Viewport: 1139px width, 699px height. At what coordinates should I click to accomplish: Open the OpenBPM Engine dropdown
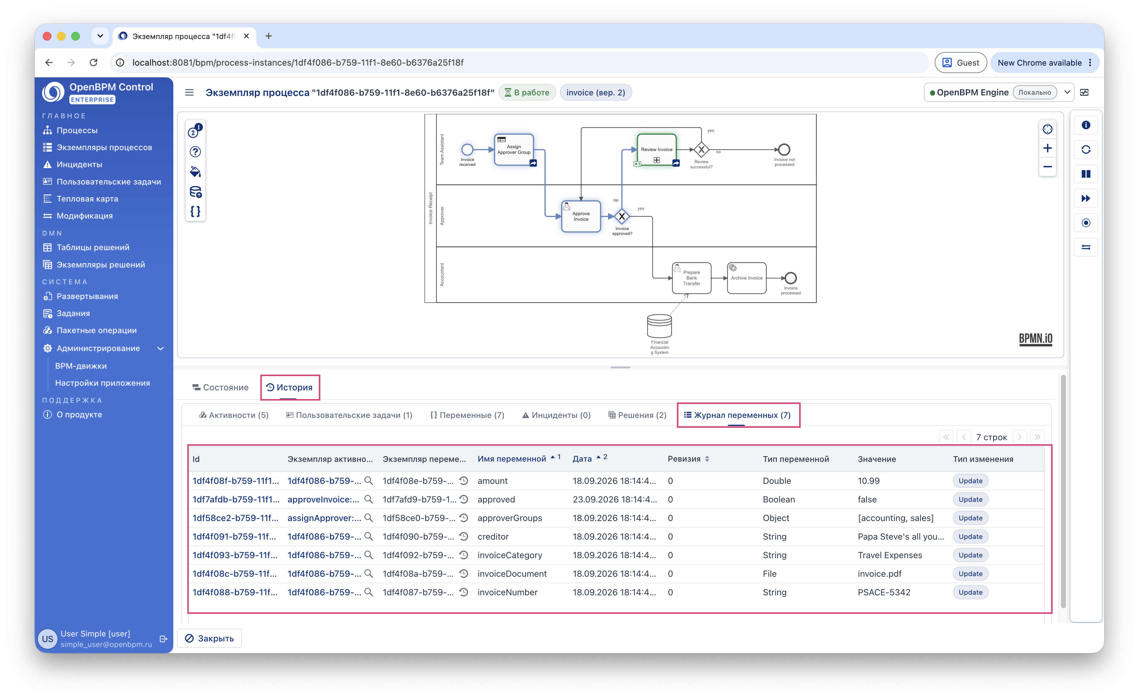point(1068,93)
